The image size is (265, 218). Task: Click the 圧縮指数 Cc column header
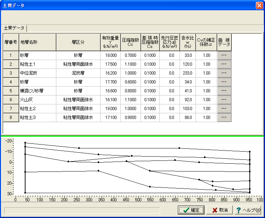click(x=130, y=42)
